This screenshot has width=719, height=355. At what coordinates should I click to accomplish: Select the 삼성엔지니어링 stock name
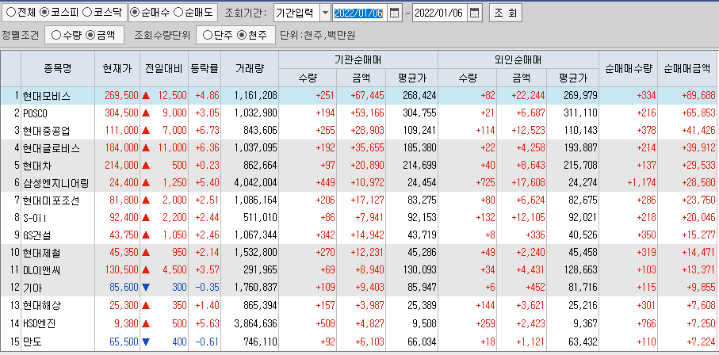(55, 184)
